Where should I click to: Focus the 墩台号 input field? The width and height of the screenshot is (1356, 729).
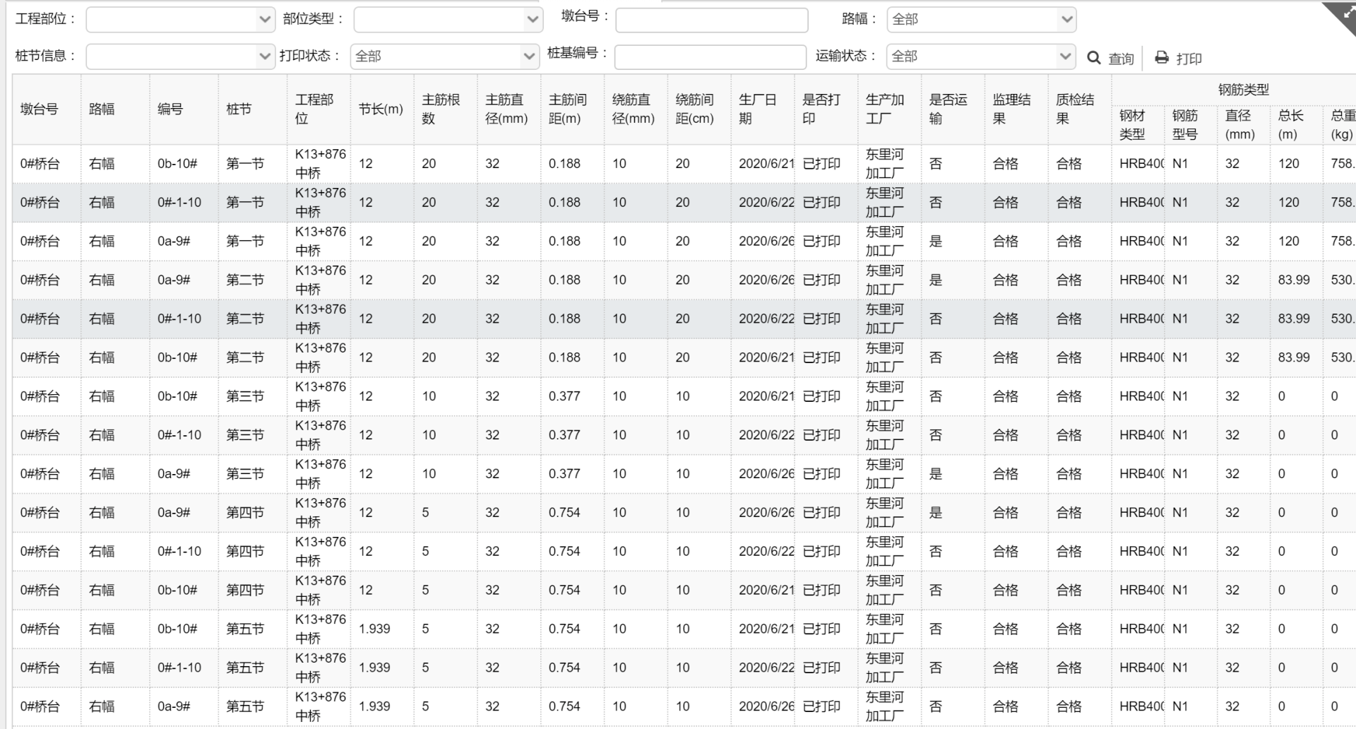[x=711, y=20]
